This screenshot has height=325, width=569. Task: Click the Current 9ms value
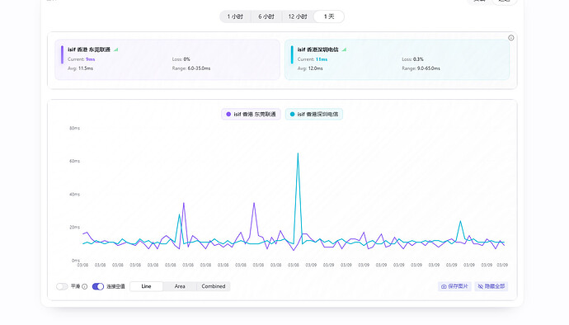click(91, 59)
